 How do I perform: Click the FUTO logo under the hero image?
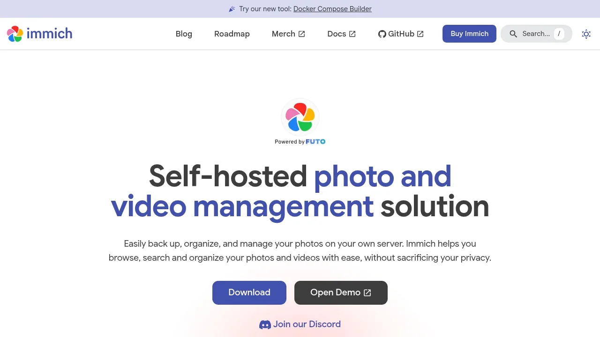pyautogui.click(x=315, y=141)
